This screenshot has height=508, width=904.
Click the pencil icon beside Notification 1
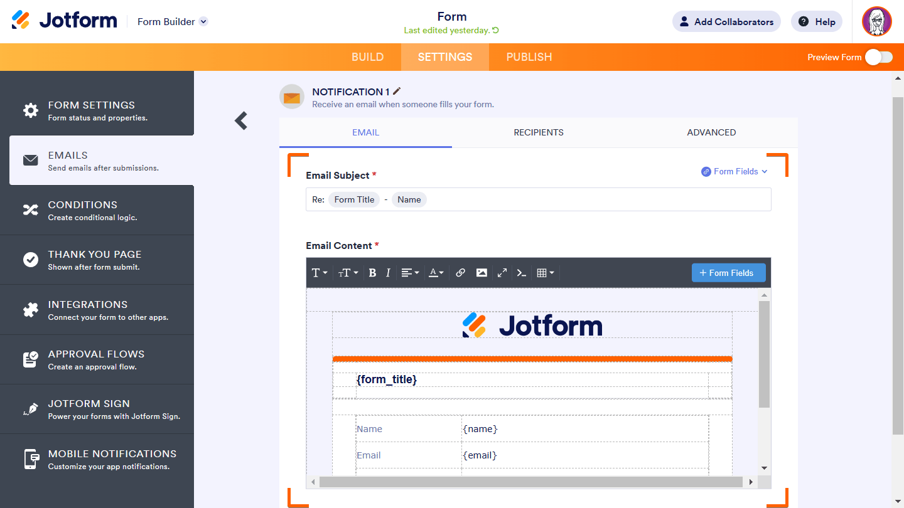397,92
